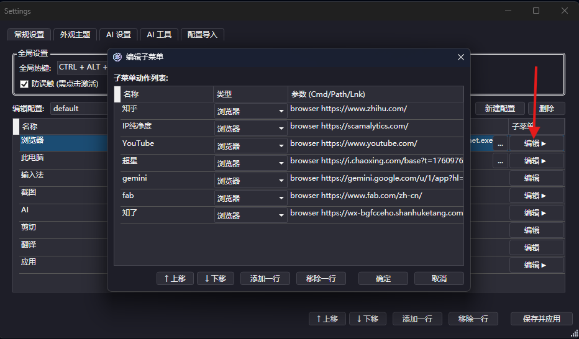Click the 保存并应用 button

(x=541, y=319)
